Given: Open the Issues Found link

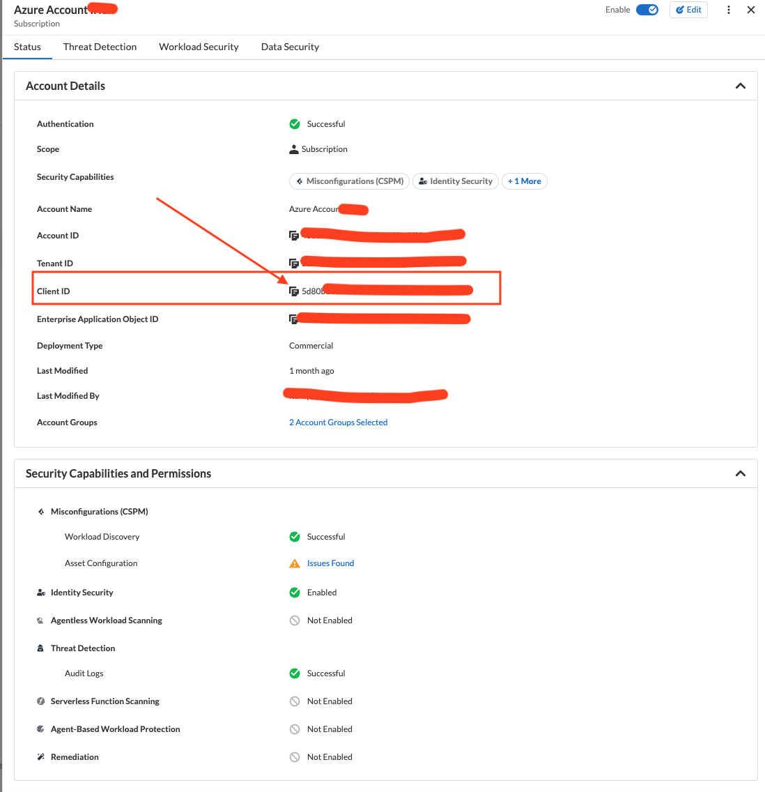Looking at the screenshot, I should (x=330, y=563).
